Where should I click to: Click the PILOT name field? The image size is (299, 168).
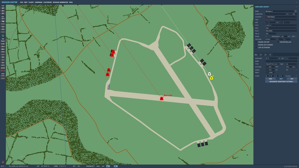(281, 31)
